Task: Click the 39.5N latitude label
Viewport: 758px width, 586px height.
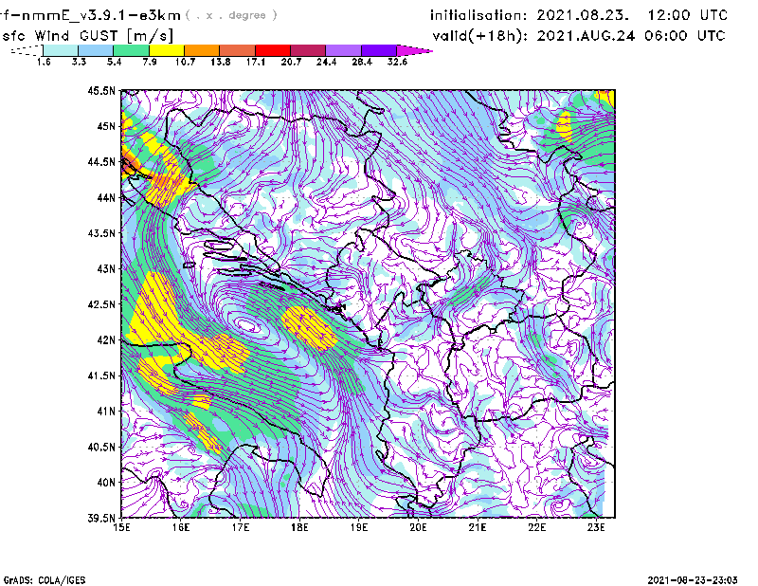Action: (x=101, y=518)
